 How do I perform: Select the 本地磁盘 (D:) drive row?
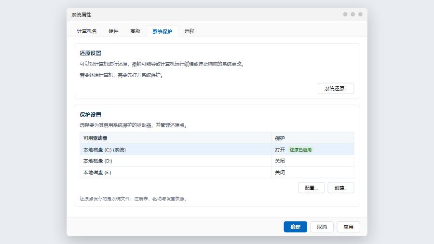click(217, 161)
